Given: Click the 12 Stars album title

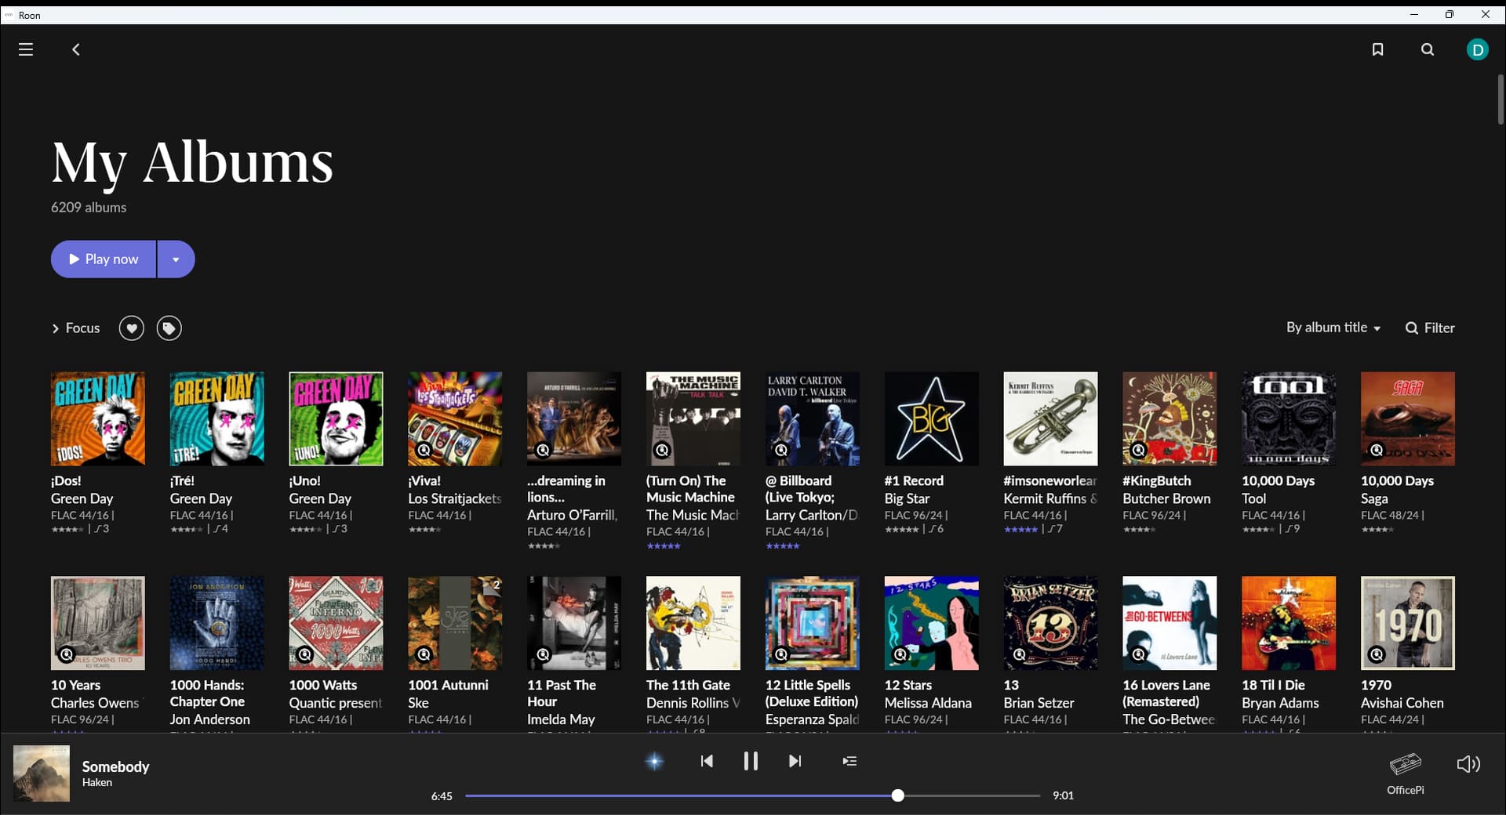Looking at the screenshot, I should tap(908, 685).
